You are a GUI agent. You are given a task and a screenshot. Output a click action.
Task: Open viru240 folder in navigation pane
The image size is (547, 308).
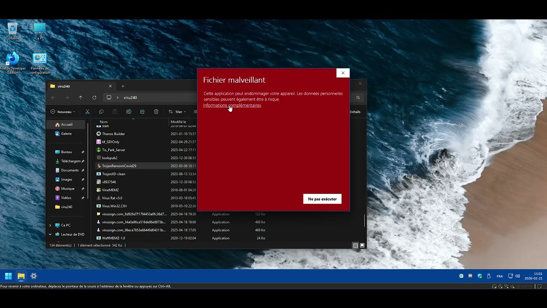click(66, 207)
